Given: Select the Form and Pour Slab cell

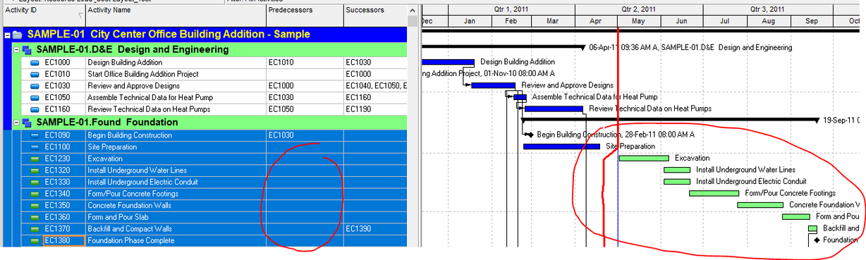Looking at the screenshot, I should pos(176,217).
